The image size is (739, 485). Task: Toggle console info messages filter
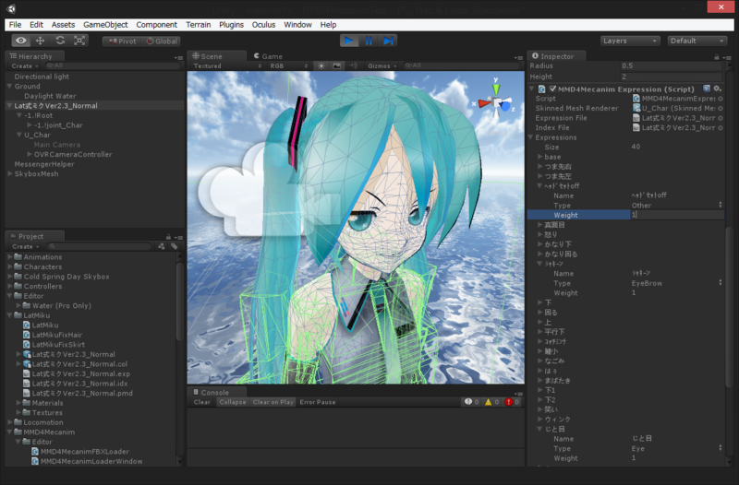472,402
